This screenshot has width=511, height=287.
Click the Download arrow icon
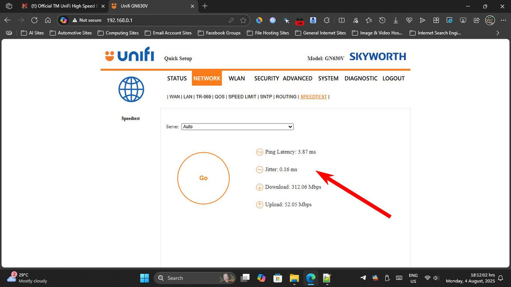click(x=259, y=187)
